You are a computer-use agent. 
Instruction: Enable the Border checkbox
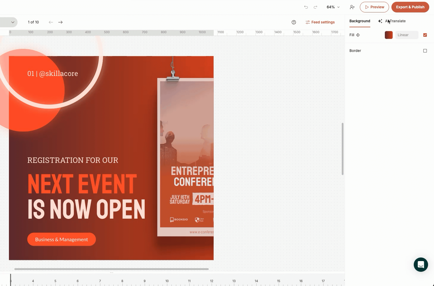click(425, 51)
